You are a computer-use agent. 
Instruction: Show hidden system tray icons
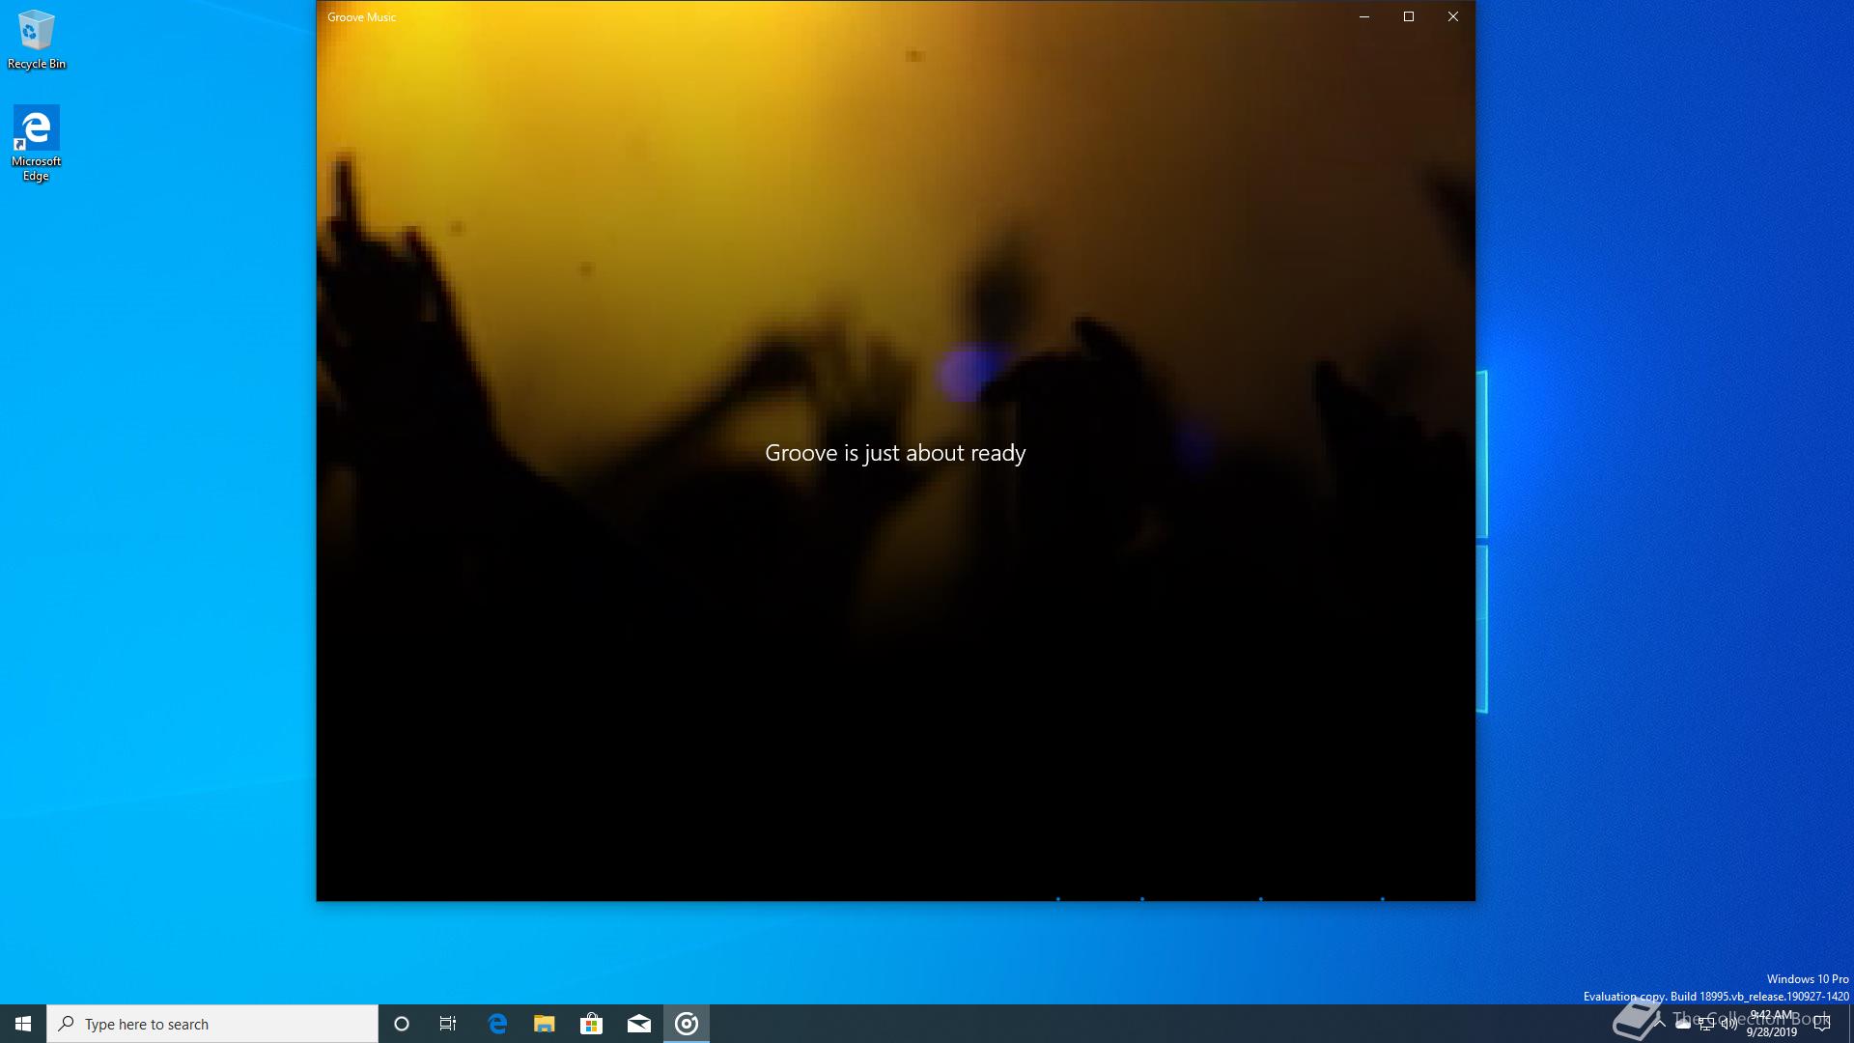[x=1660, y=1024]
